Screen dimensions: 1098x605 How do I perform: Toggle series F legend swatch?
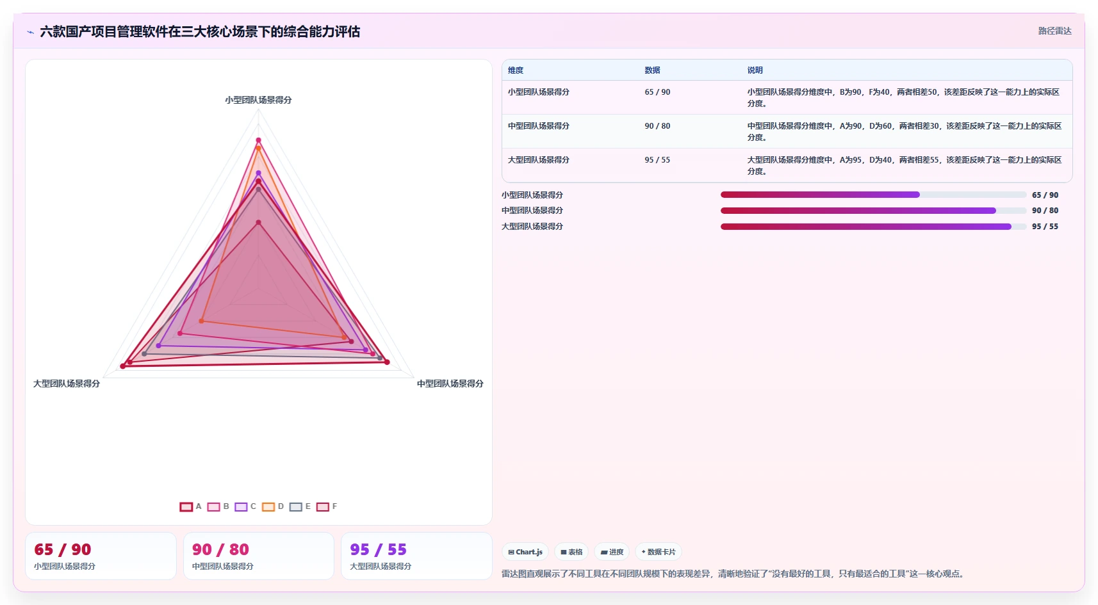pos(323,507)
